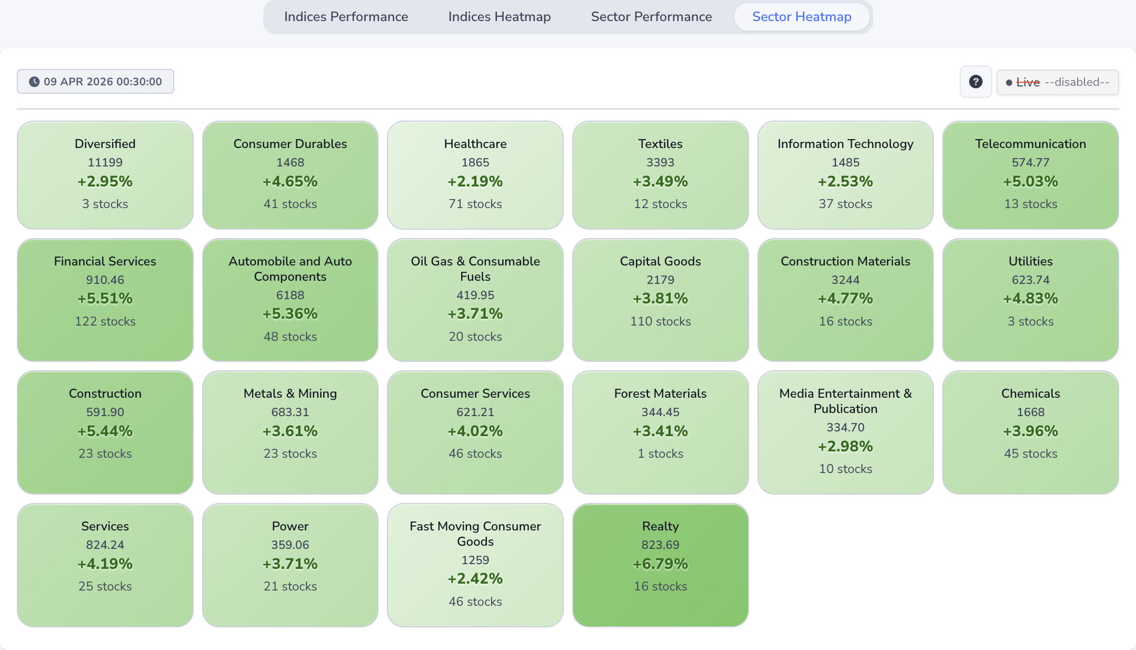Image resolution: width=1136 pixels, height=650 pixels.
Task: Toggle the Live disabled switch
Action: pyautogui.click(x=1057, y=82)
